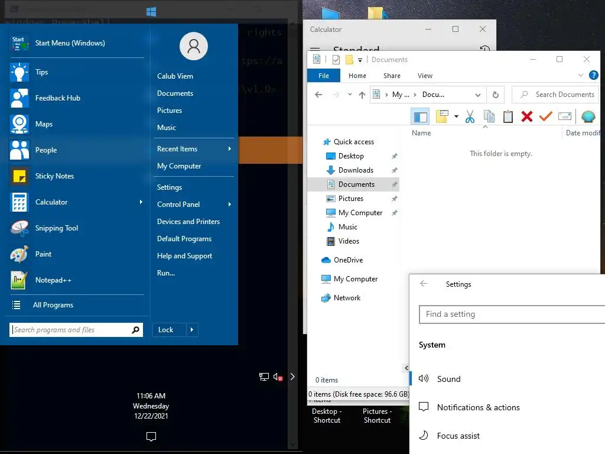Select Downloads in Quick access
The width and height of the screenshot is (605, 454).
[355, 170]
